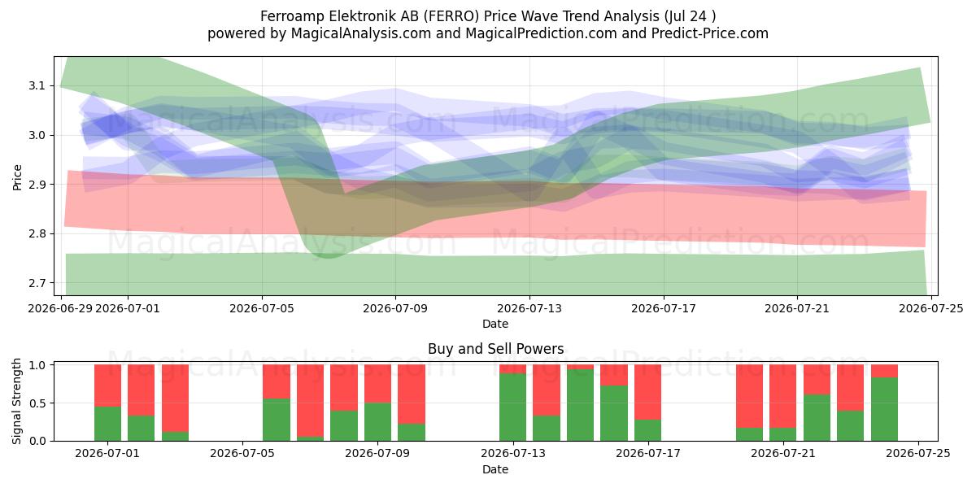Click 2026-07-05 tick under Buy and Sell chart
The width and height of the screenshot is (976, 488).
point(243,454)
